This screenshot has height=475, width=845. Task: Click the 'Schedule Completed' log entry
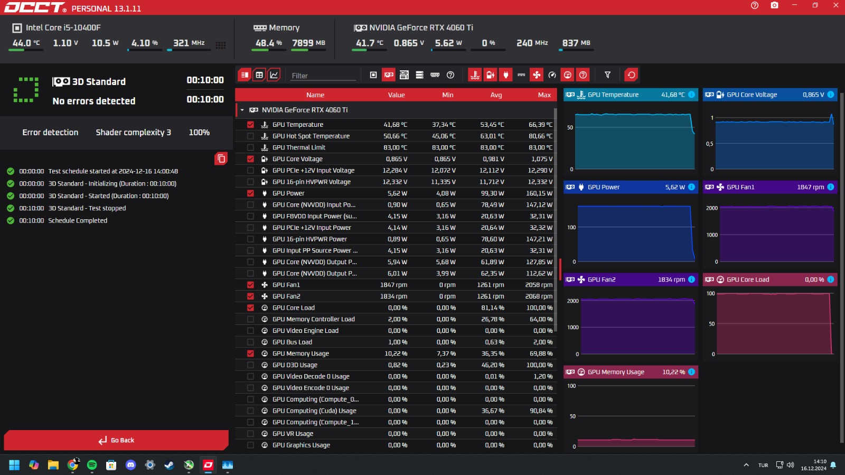pos(78,221)
